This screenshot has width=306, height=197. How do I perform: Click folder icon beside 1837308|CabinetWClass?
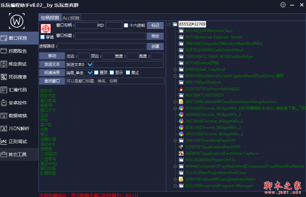pos(181,102)
